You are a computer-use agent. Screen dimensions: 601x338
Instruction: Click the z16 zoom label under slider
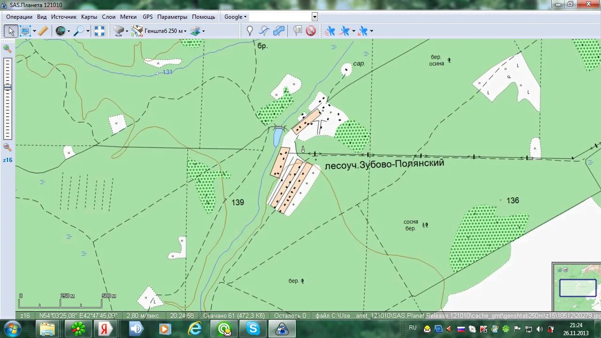(8, 160)
